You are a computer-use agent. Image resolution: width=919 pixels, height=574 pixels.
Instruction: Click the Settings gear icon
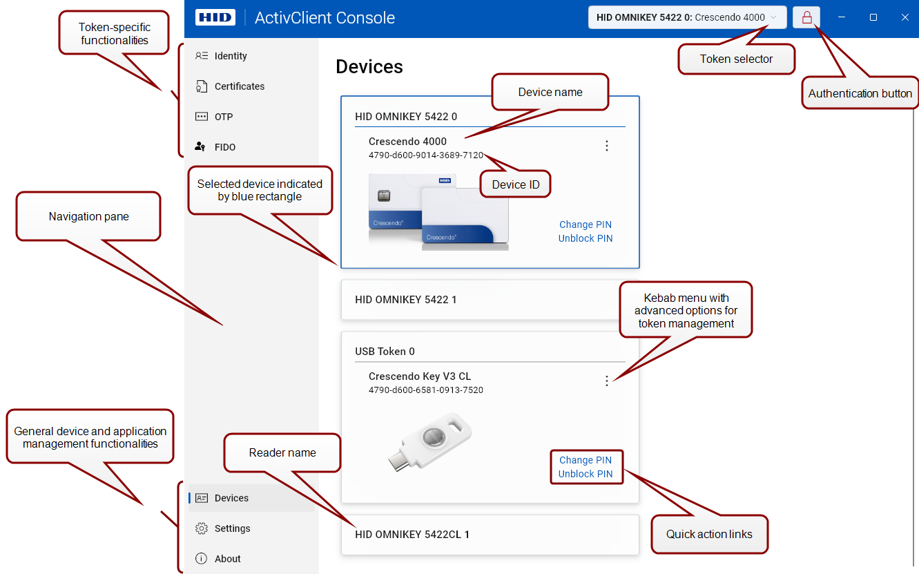pyautogui.click(x=202, y=528)
